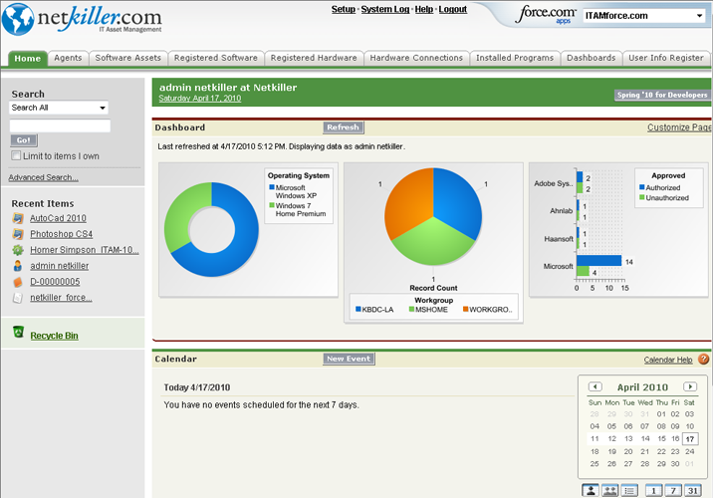Go to the Dashboards tab
Image resolution: width=713 pixels, height=498 pixels.
[x=592, y=58]
